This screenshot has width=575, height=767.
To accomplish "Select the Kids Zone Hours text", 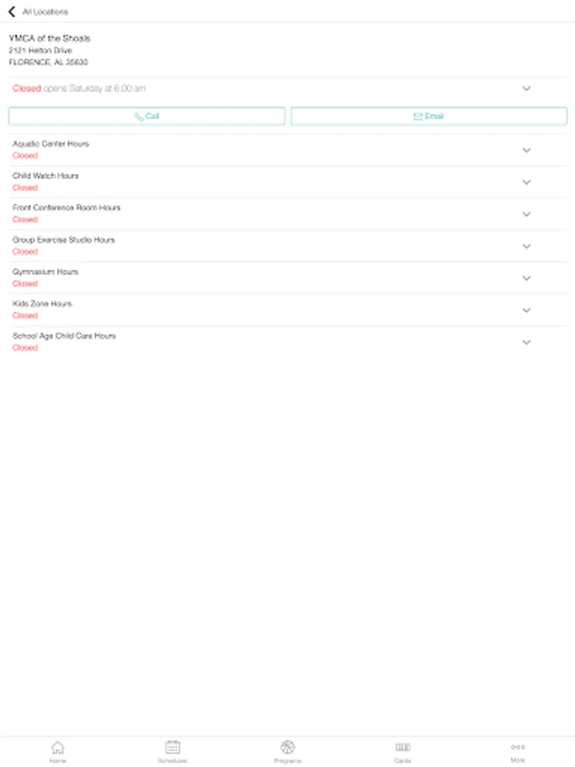I will pos(42,303).
